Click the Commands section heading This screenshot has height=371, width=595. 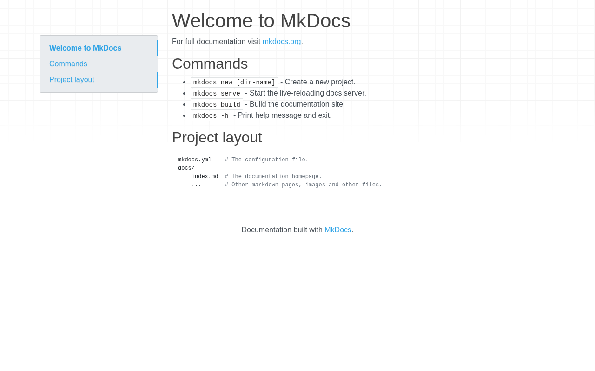210,64
